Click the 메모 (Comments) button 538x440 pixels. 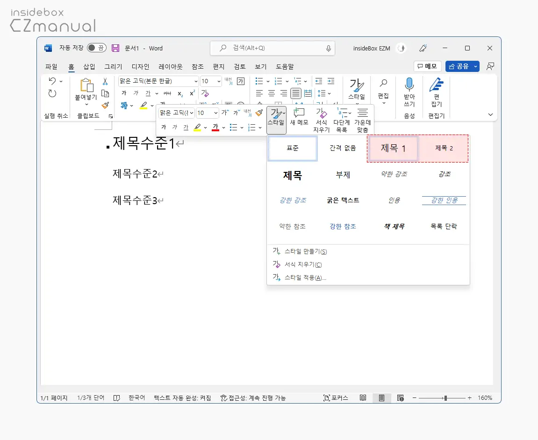click(427, 66)
